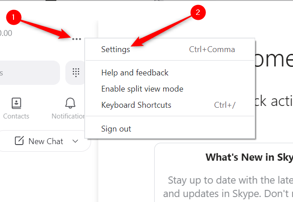Select Settings from the menu
This screenshot has width=293, height=202.
[116, 49]
